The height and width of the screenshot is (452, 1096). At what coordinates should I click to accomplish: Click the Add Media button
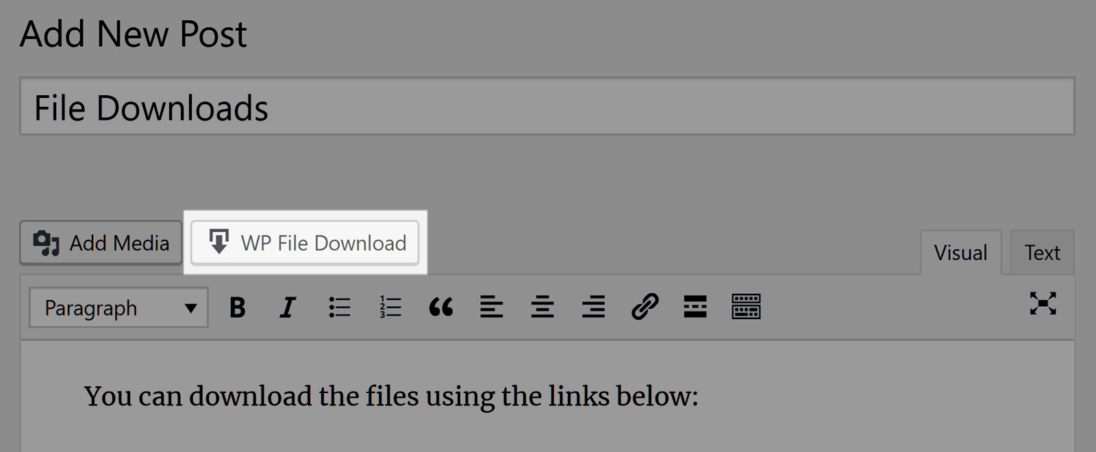pos(101,242)
